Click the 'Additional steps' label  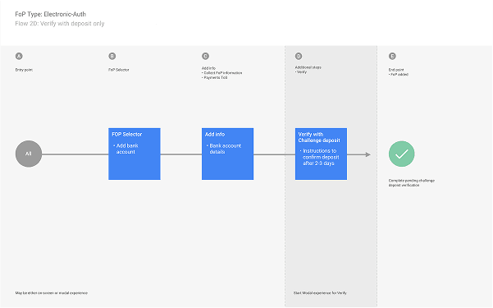coord(308,67)
